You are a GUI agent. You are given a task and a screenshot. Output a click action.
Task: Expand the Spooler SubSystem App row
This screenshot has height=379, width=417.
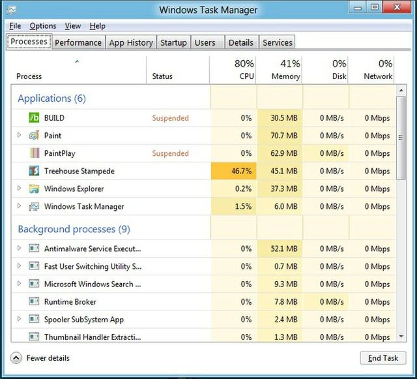click(x=19, y=318)
